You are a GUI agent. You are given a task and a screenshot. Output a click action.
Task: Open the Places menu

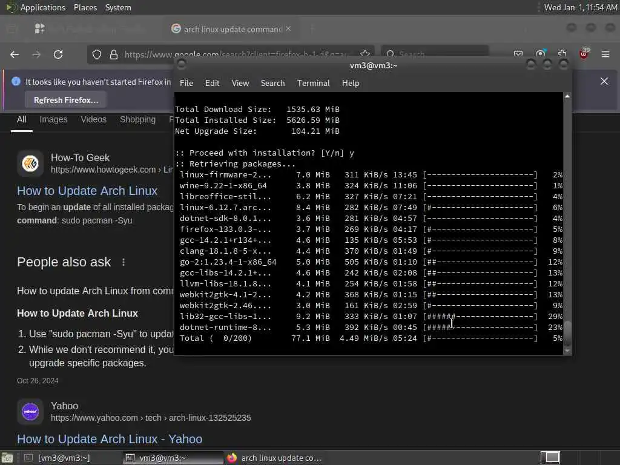[85, 7]
